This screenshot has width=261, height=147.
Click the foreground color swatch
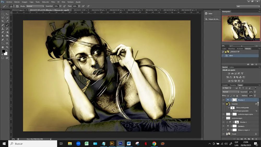pos(3,51)
